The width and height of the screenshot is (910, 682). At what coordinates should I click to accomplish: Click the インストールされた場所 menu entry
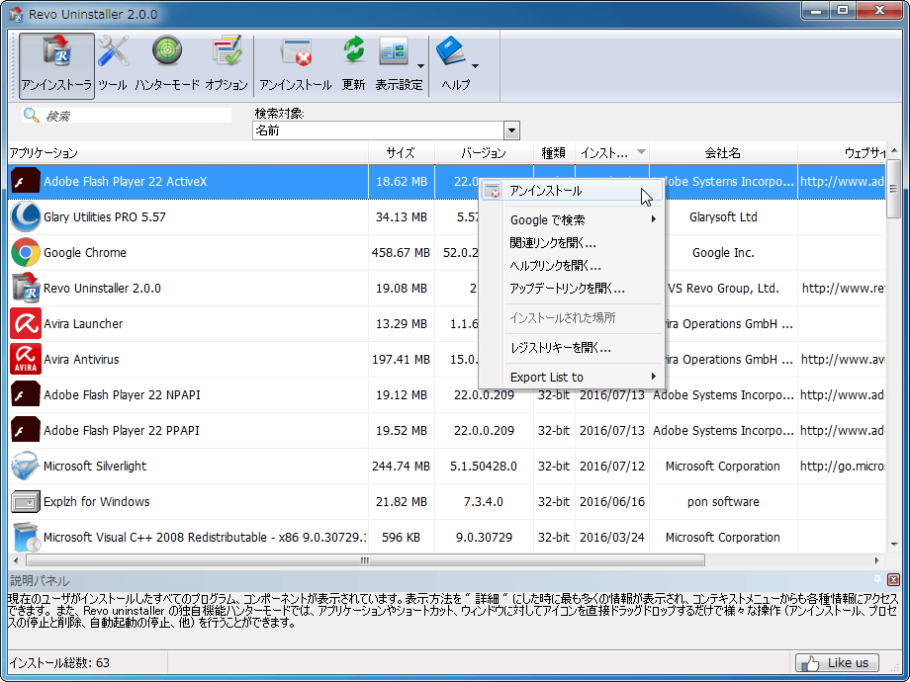572,318
